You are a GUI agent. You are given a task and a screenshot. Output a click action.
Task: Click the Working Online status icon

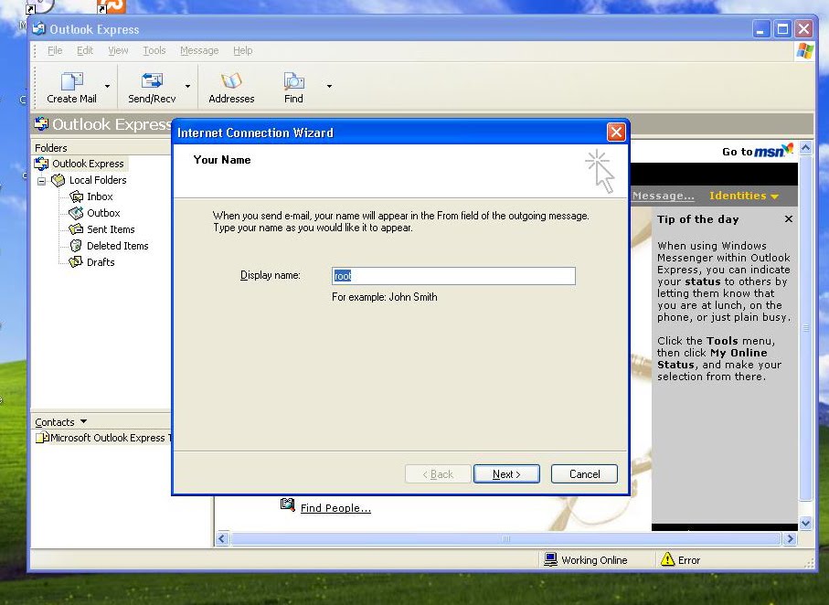pos(550,559)
